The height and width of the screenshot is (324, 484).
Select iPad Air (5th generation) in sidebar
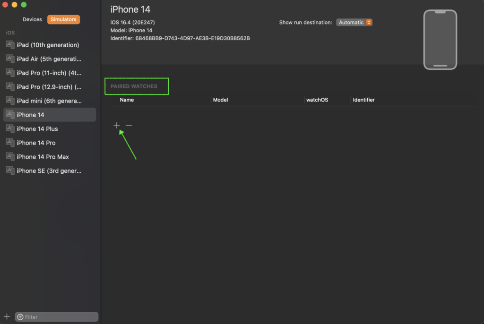[49, 59]
